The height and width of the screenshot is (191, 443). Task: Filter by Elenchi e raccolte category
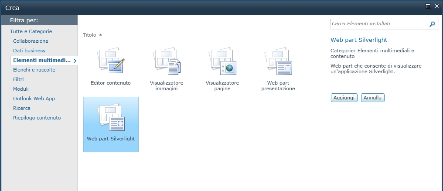pyautogui.click(x=34, y=70)
